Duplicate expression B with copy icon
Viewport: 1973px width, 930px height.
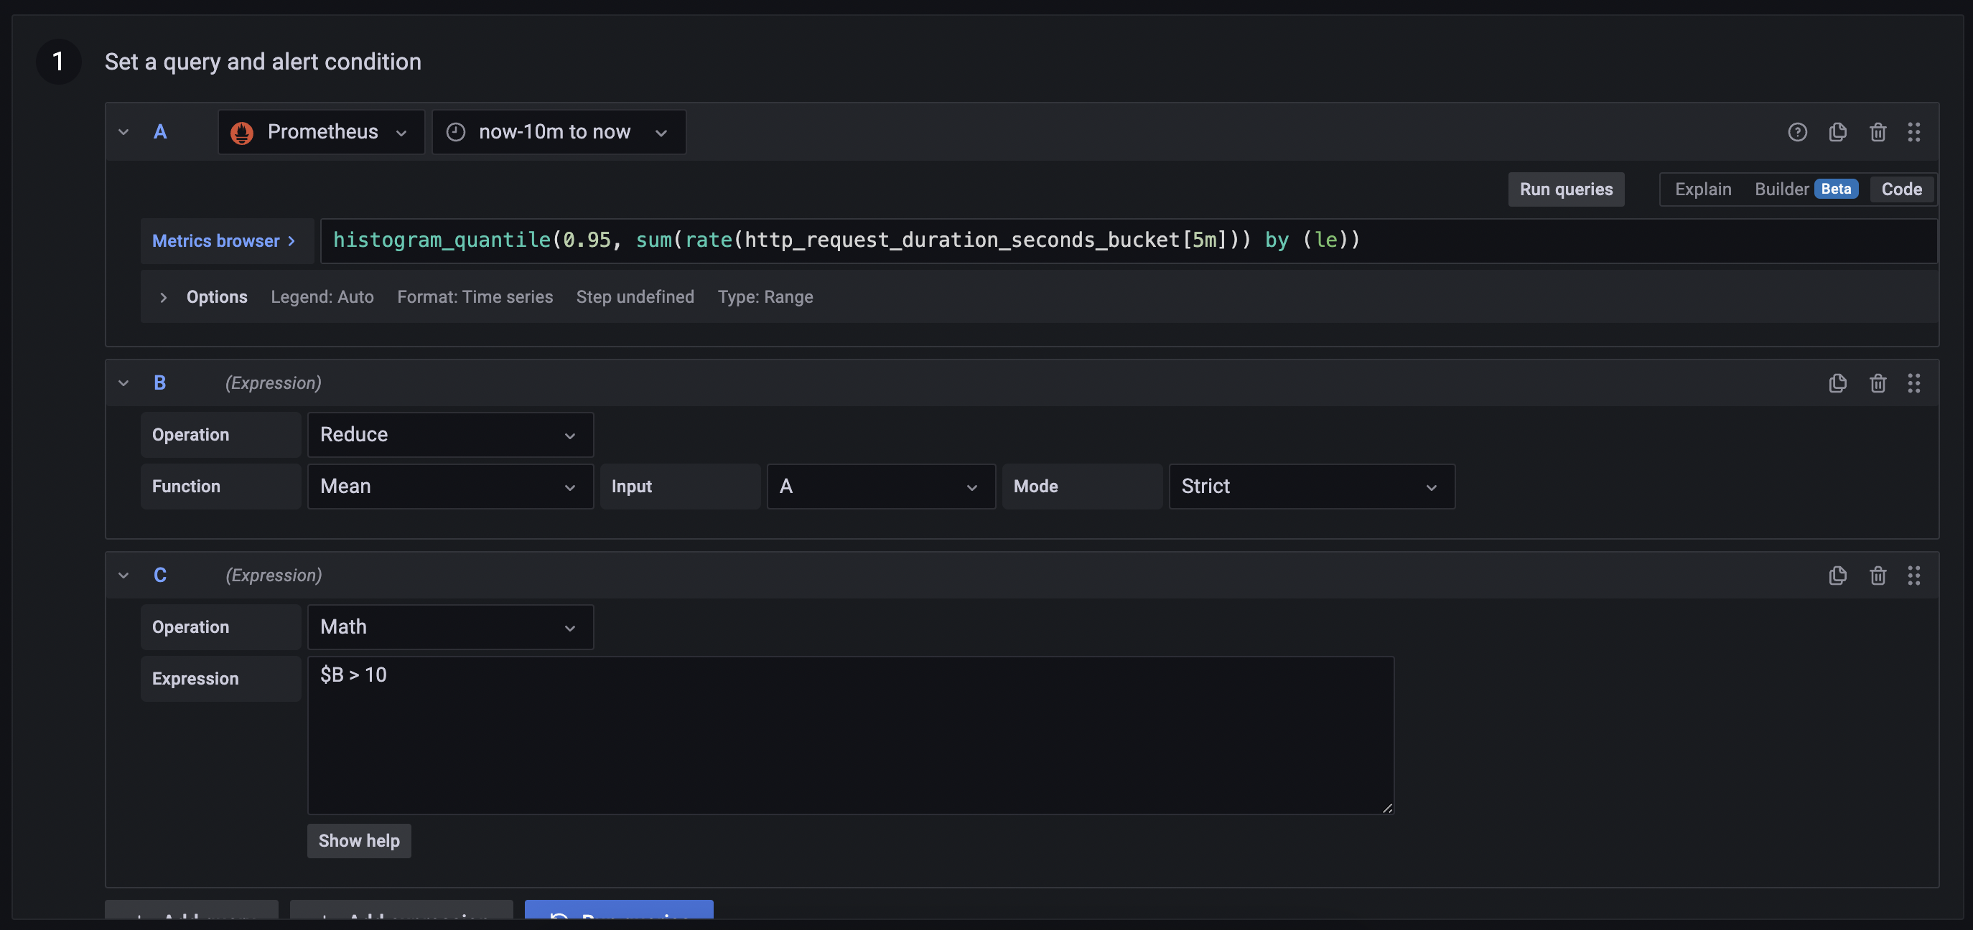click(1837, 382)
